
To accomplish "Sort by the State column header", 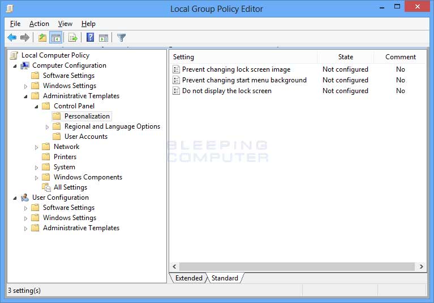I will [x=345, y=57].
